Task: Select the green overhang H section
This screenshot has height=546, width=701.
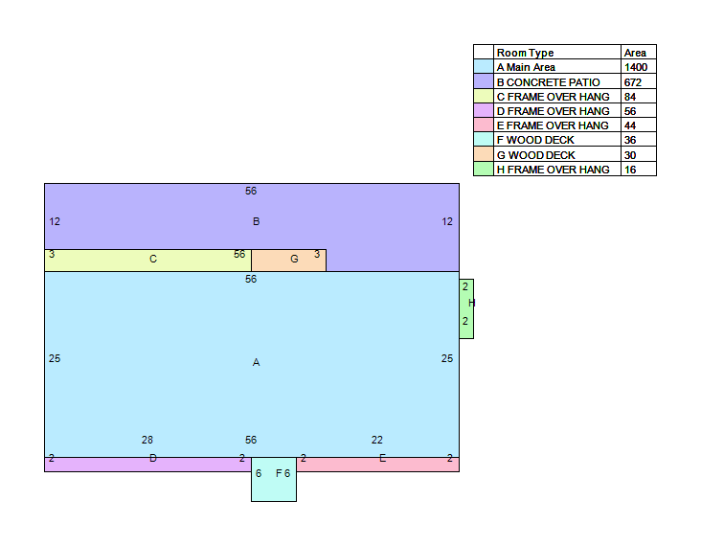Action: pyautogui.click(x=466, y=308)
